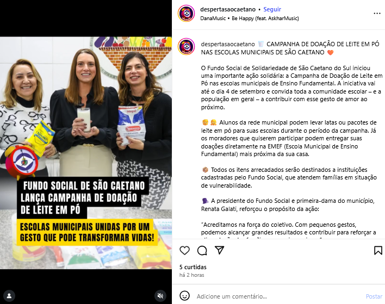Open despertasaocaetano username in header
This screenshot has height=304, width=385.
pyautogui.click(x=228, y=9)
